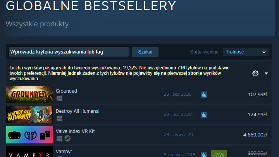The height and width of the screenshot is (157, 279).
Task: Click the Valve Index VR Kit title
Action: [75, 131]
